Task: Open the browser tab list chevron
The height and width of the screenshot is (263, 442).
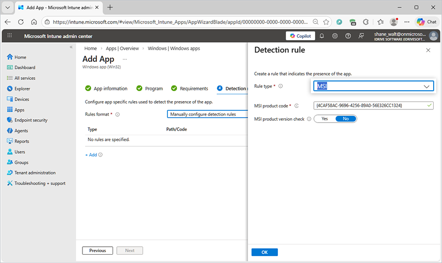Action: click(8, 7)
